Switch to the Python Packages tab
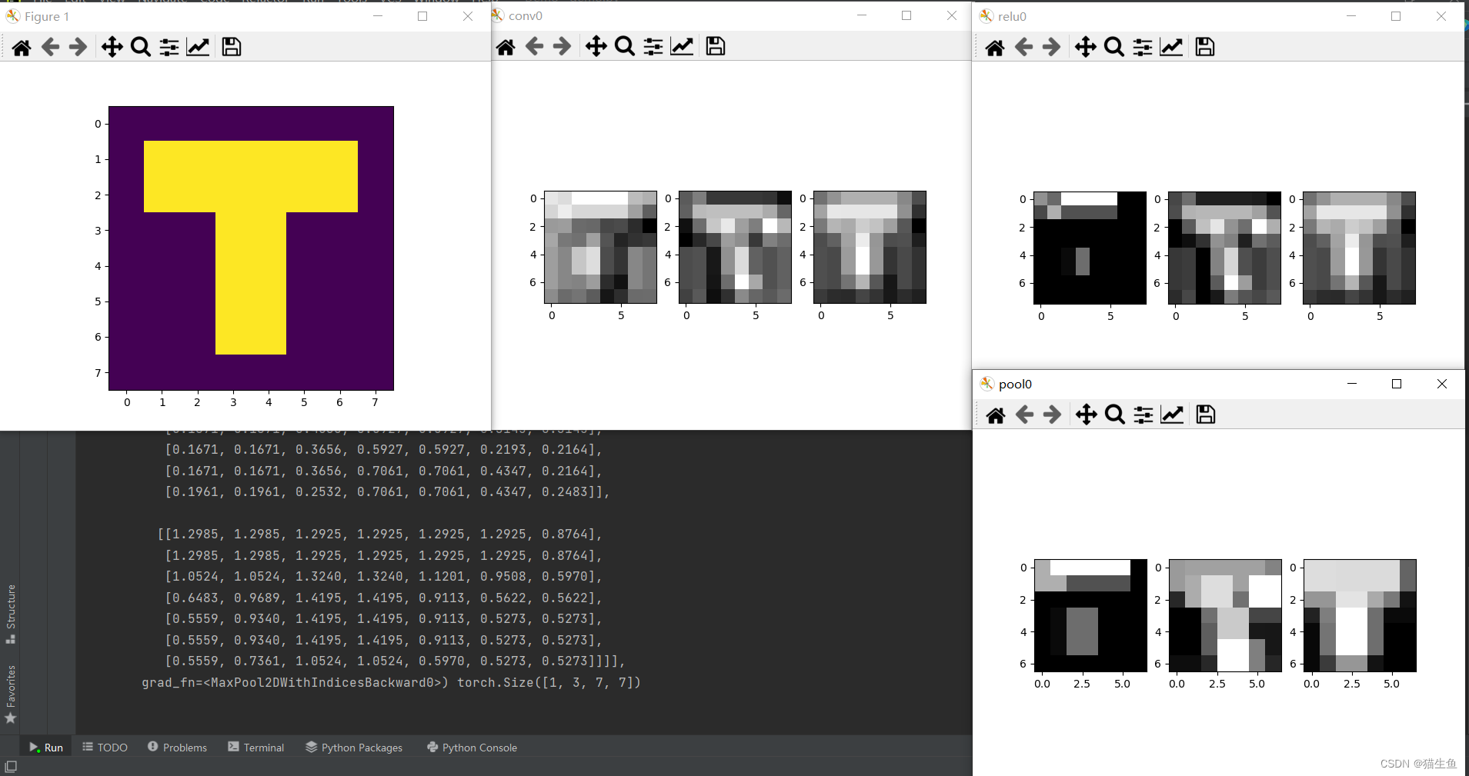1469x776 pixels. tap(353, 747)
